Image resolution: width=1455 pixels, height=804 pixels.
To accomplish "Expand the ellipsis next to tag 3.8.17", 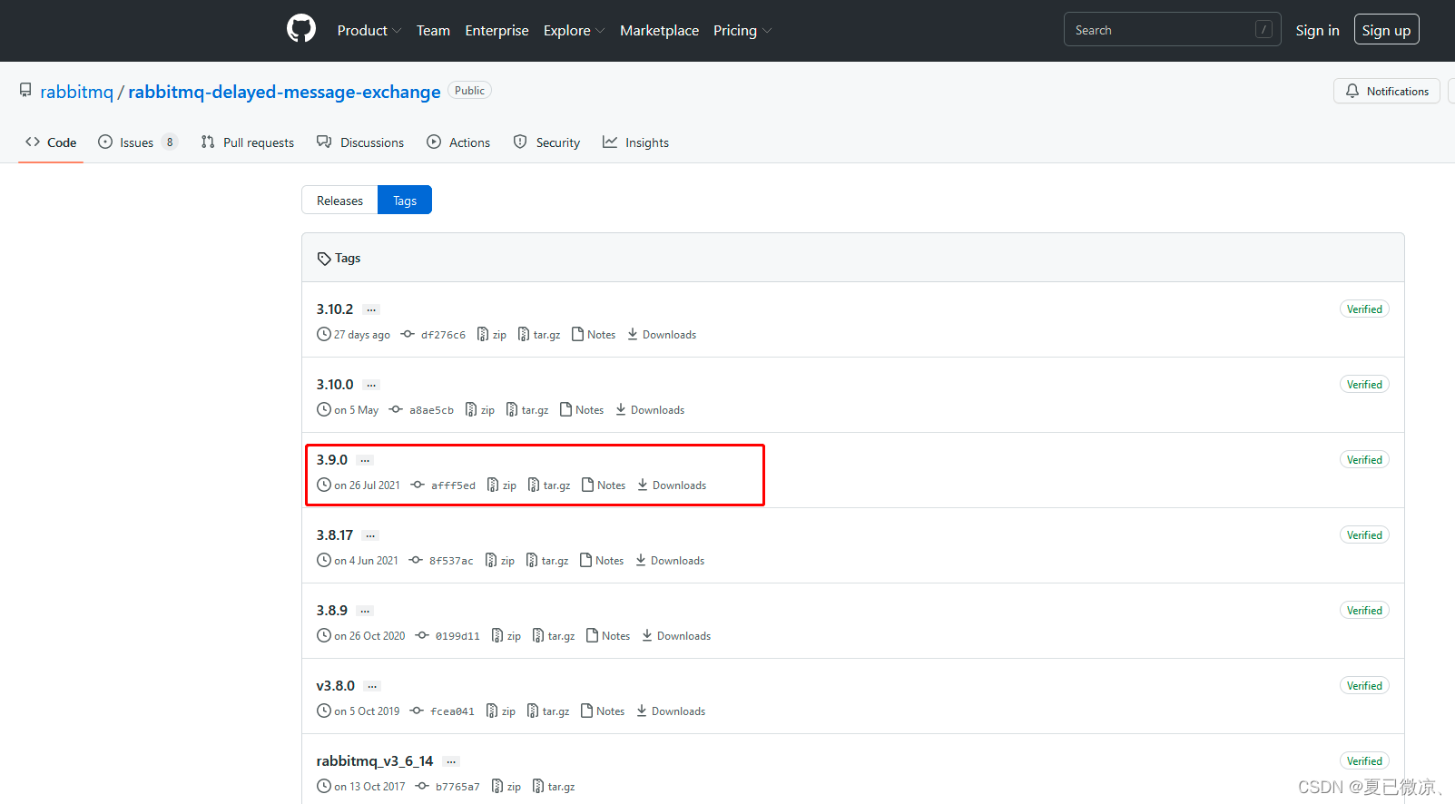I will pyautogui.click(x=370, y=535).
